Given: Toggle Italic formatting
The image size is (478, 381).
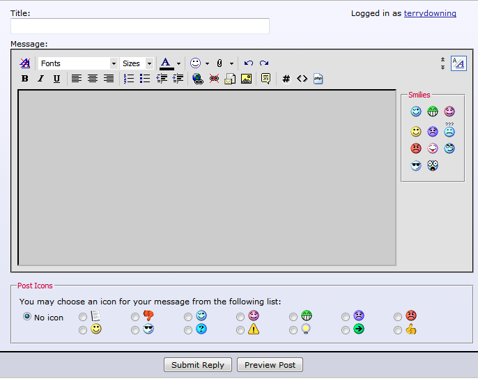Looking at the screenshot, I should click(40, 79).
